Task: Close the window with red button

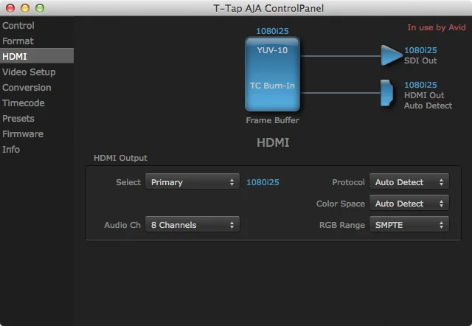Action: pos(10,8)
